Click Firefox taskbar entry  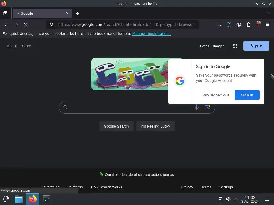pyautogui.click(x=33, y=199)
